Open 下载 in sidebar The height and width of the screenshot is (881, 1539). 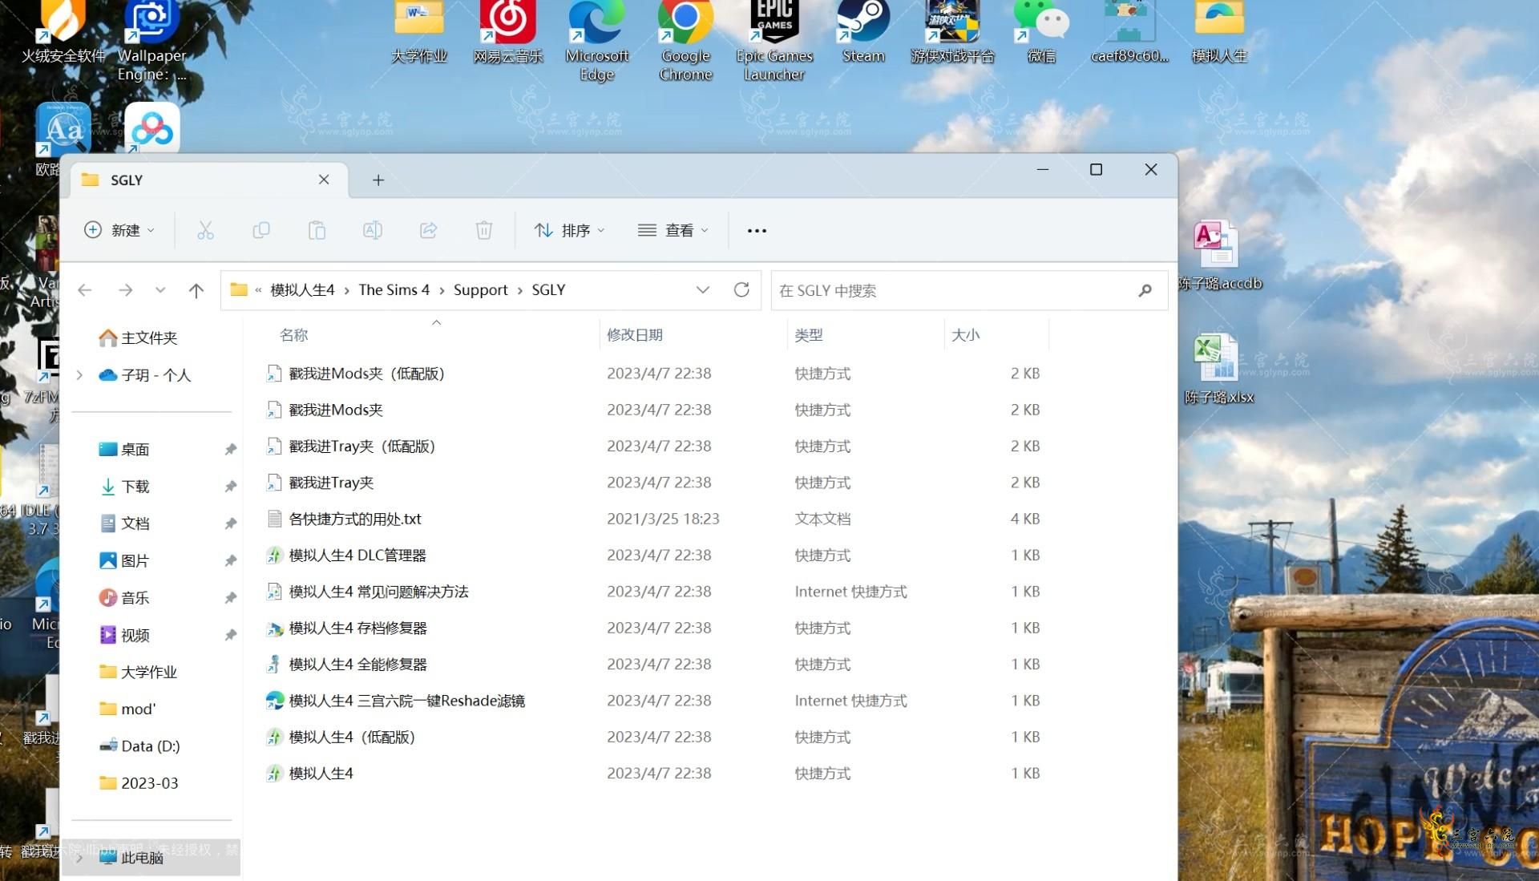pyautogui.click(x=124, y=486)
